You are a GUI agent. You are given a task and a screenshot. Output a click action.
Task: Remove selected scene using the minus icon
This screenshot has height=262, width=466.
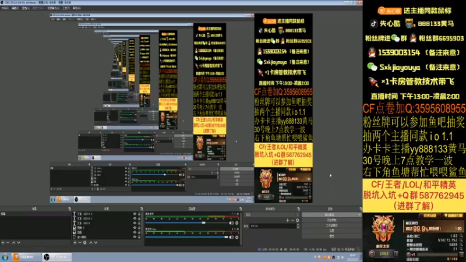[x=8, y=243]
